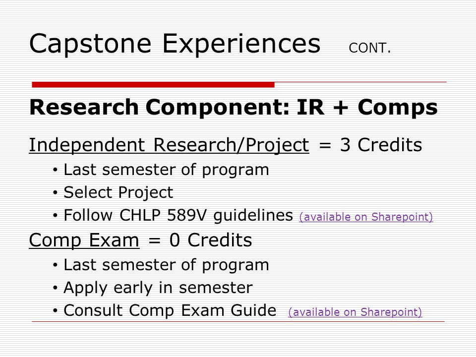The image size is (476, 357).
Task: Click the underlined Independent Research/Project heading
Action: 169,145
